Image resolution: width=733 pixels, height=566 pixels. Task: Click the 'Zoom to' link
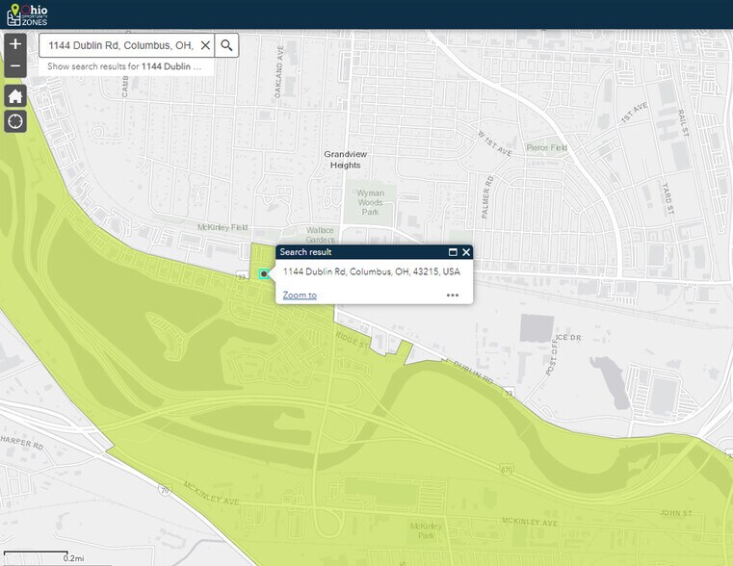300,296
